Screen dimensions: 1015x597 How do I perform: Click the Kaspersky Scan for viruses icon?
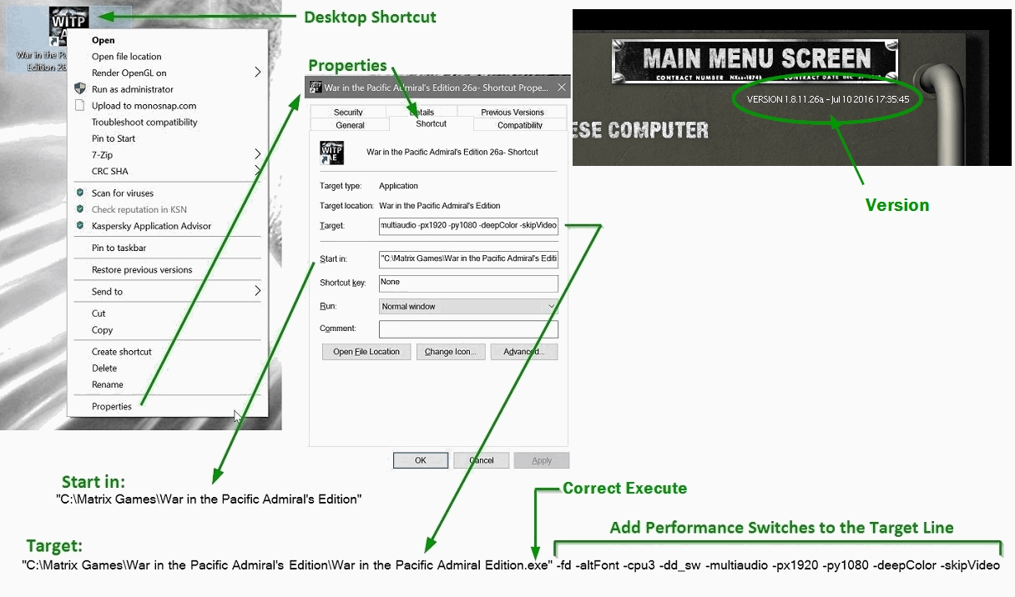click(80, 193)
